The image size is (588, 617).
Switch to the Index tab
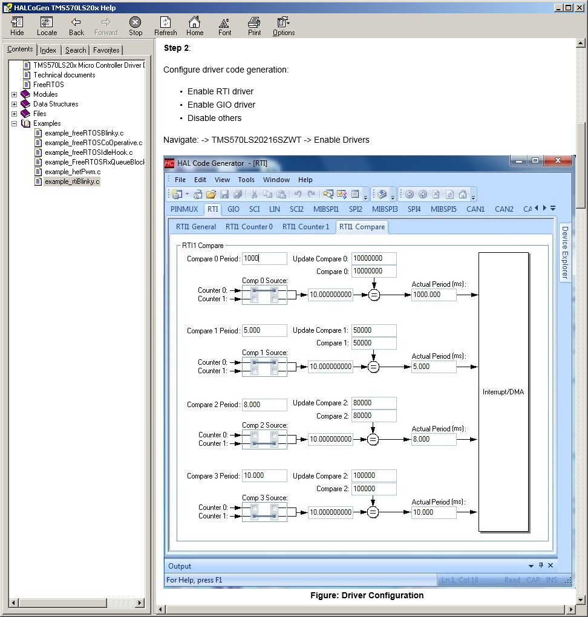pos(48,50)
